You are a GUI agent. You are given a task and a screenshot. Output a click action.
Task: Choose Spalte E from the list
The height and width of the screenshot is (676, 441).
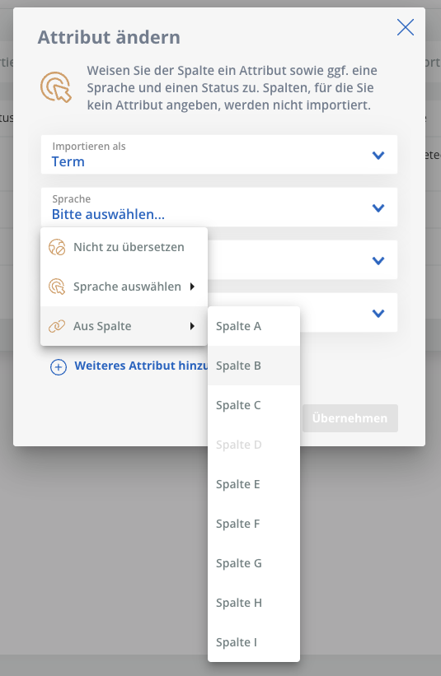254,484
